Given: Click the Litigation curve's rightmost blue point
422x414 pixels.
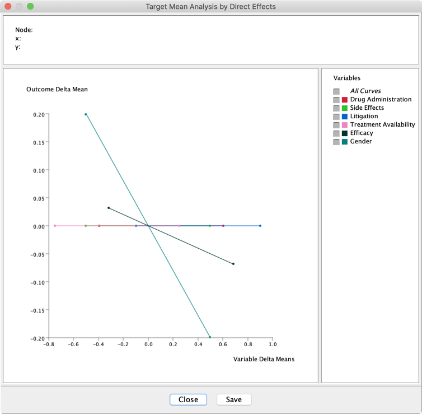Looking at the screenshot, I should pyautogui.click(x=260, y=226).
